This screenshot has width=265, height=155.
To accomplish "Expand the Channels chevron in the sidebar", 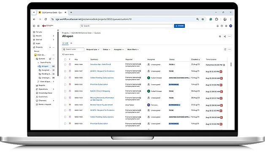I will tap(54, 101).
